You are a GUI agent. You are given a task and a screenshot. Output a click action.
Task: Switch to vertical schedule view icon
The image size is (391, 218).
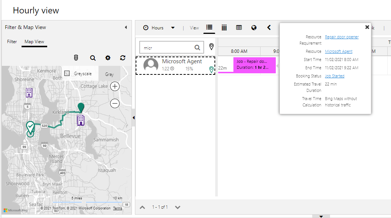[x=224, y=28]
